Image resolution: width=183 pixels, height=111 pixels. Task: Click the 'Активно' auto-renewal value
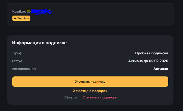point(161,69)
